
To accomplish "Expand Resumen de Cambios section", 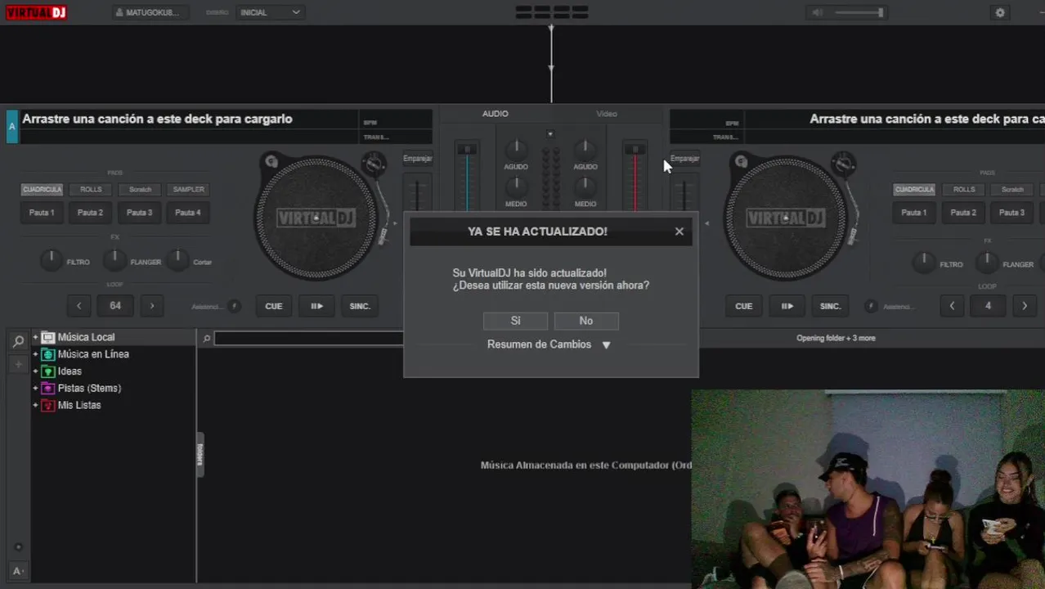I will (549, 344).
